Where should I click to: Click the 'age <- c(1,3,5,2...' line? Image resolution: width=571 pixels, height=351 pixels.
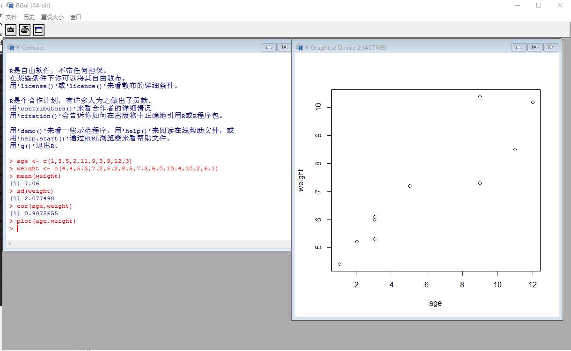[x=71, y=161]
